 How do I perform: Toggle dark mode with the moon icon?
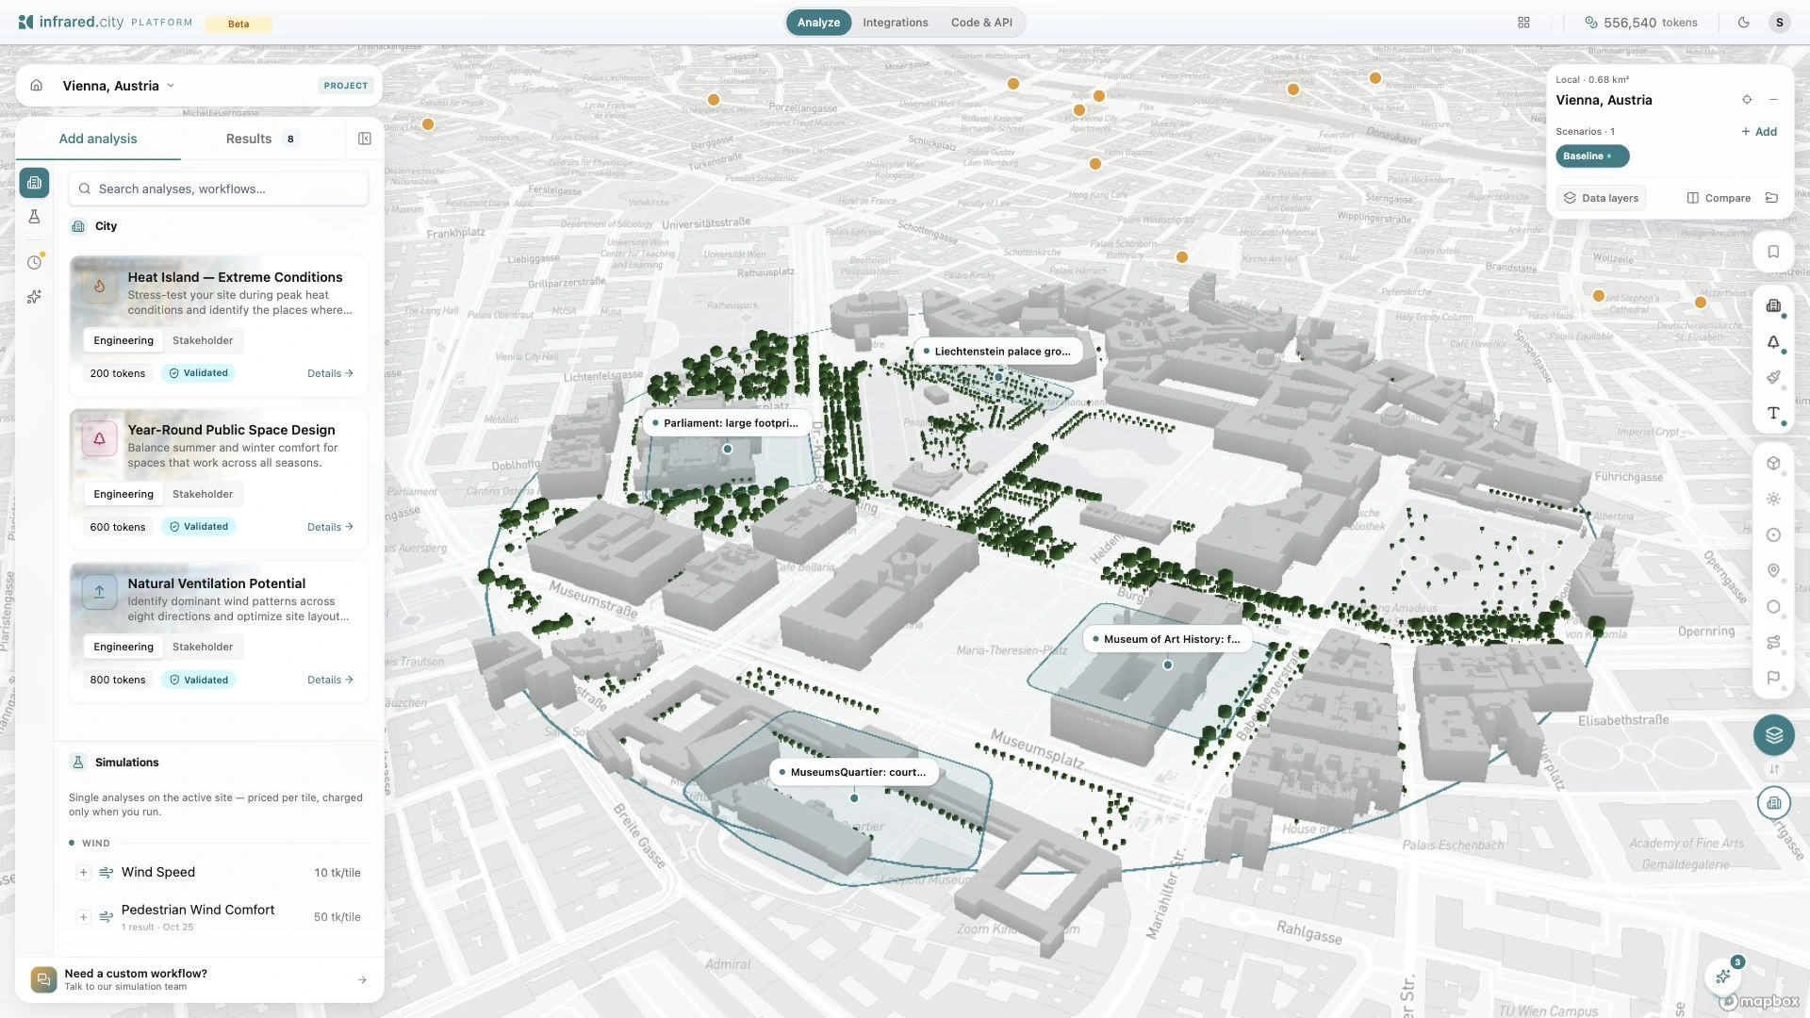point(1744,23)
